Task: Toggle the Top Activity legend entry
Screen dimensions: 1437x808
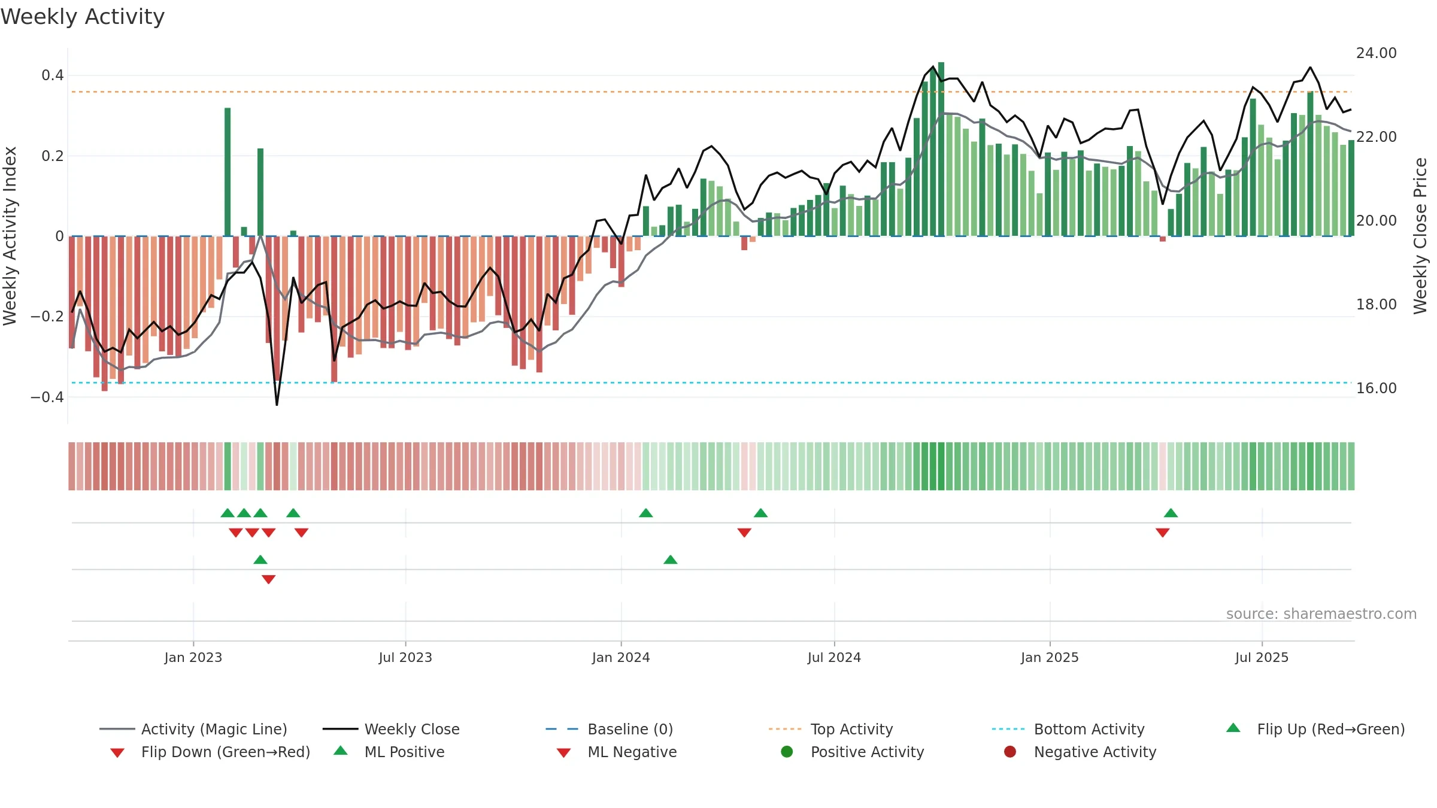Action: point(831,729)
